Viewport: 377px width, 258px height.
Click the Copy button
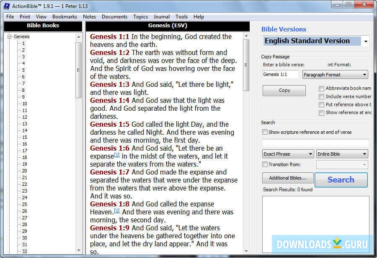[x=284, y=90]
